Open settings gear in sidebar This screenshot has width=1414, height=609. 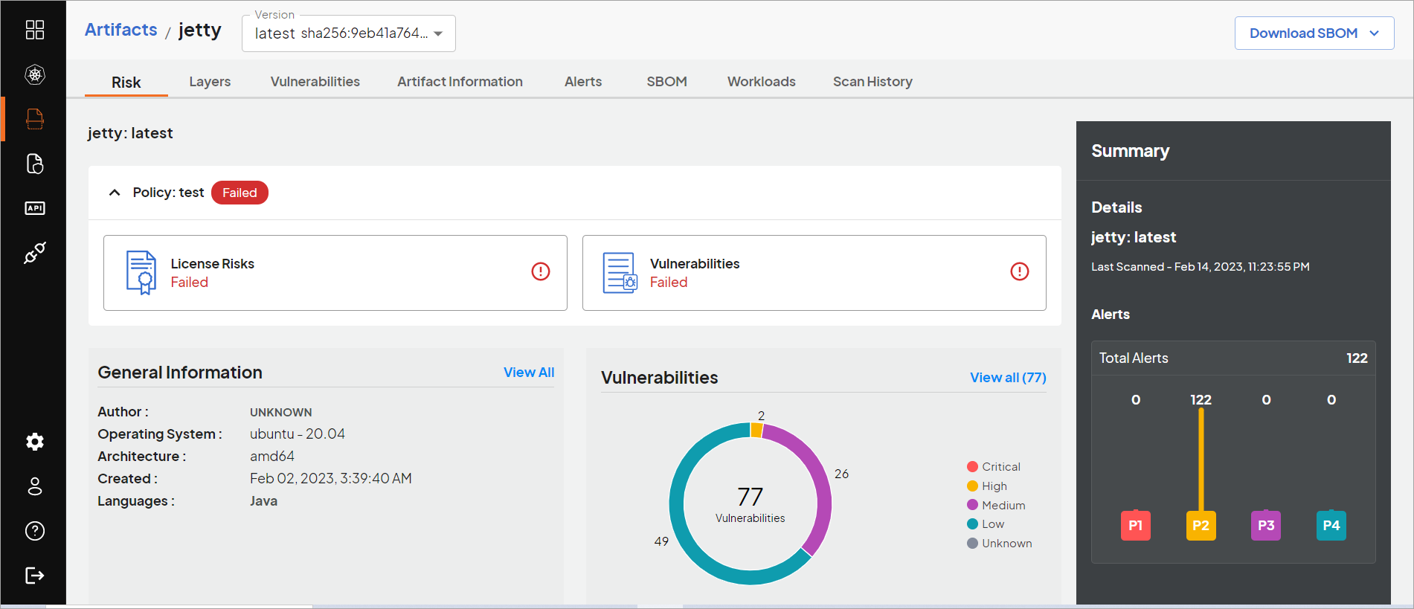coord(35,442)
